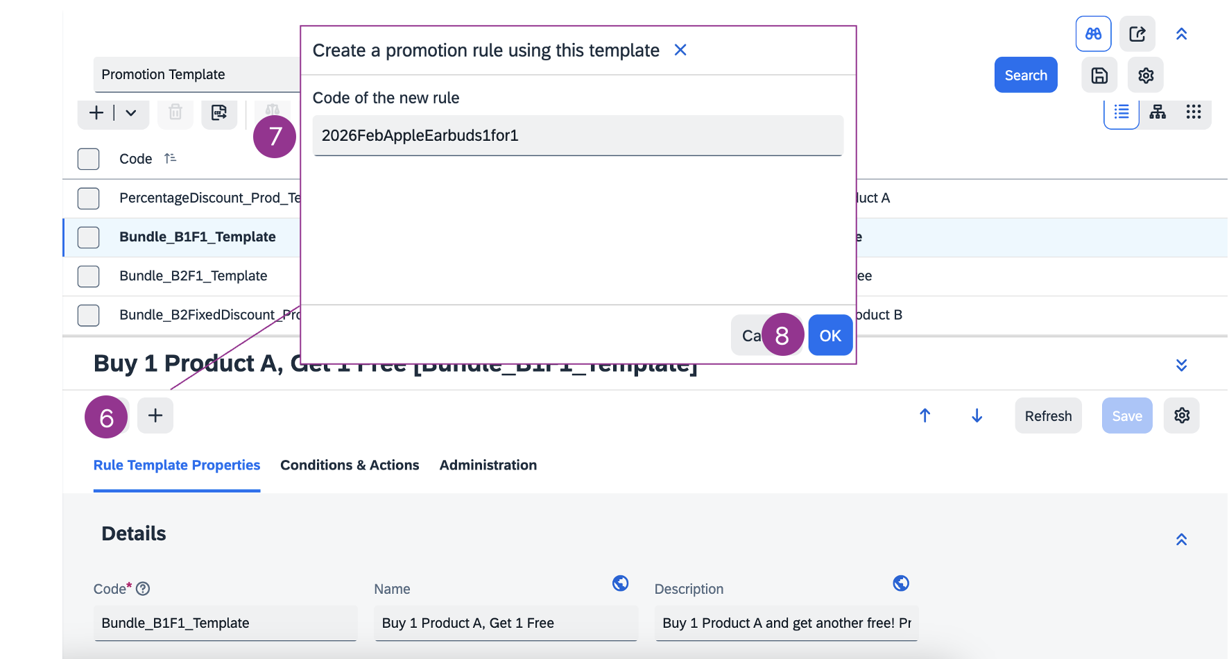Switch to tree hierarchy view icon
1229x659 pixels.
(1157, 112)
